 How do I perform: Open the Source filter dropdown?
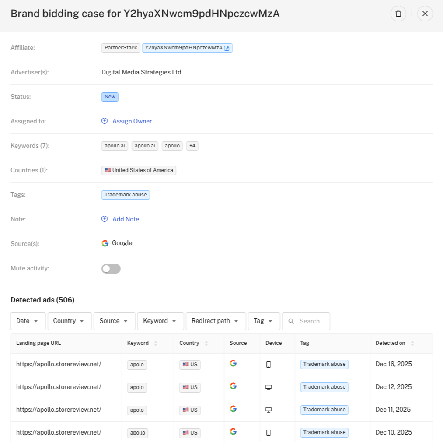(115, 321)
